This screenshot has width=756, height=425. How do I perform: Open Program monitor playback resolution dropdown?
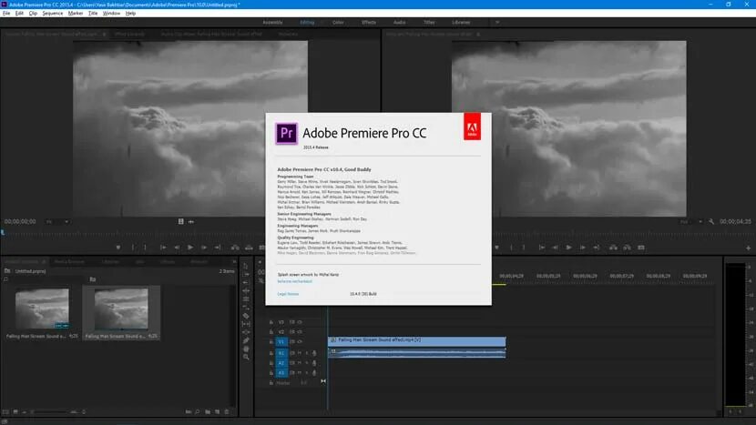point(691,222)
